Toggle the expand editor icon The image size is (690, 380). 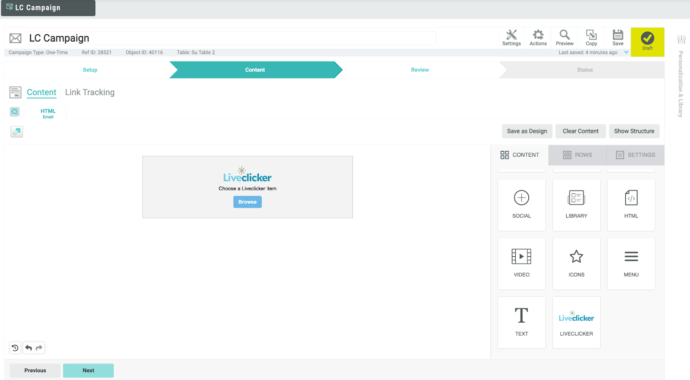[x=17, y=131]
